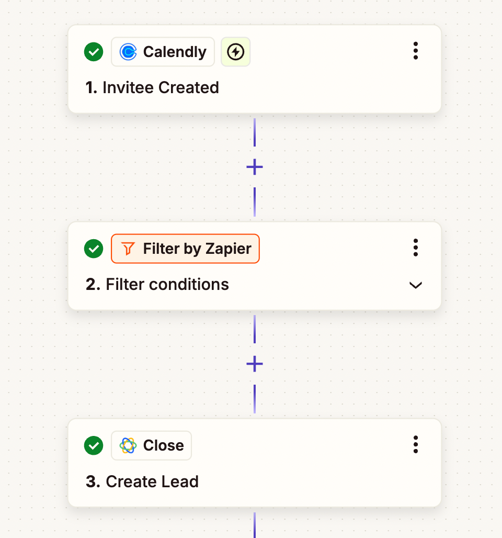
Task: Click the green checkmark on Filter step
Action: pos(94,249)
